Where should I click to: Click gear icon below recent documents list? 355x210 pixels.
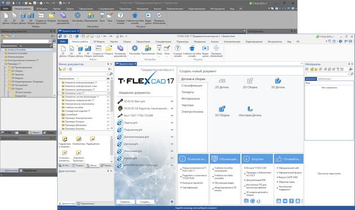[172, 202]
